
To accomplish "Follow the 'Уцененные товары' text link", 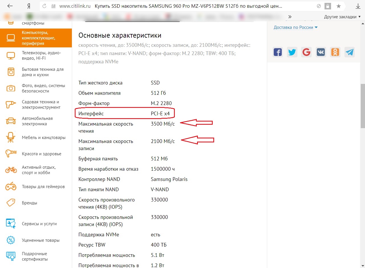I will click(41, 240).
